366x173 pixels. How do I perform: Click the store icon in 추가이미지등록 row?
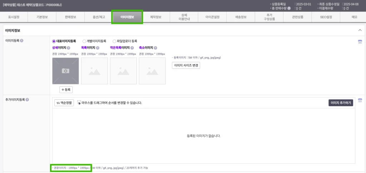coord(360,100)
